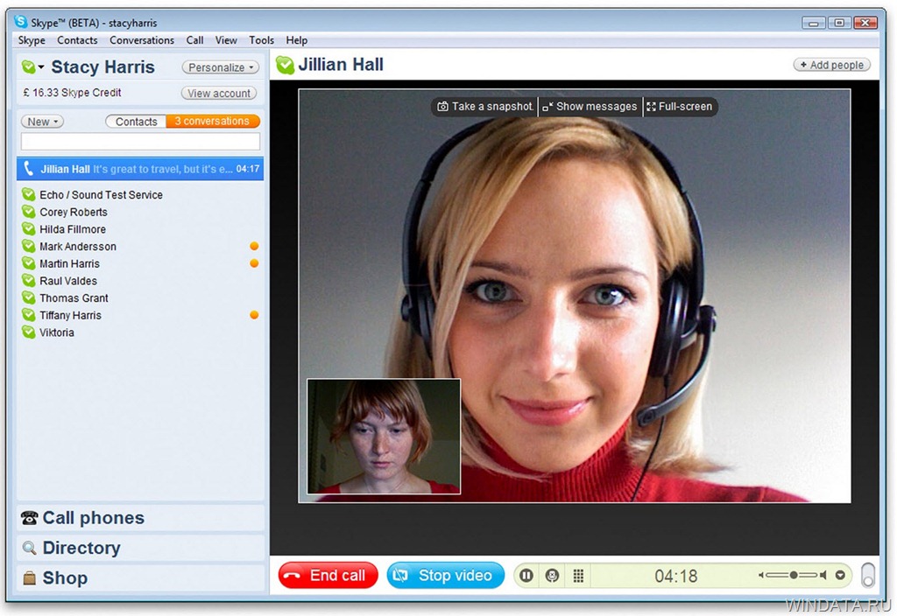Screen dimensions: 897x616
Task: Click Jillian Hall's status icon in header
Action: (x=285, y=65)
